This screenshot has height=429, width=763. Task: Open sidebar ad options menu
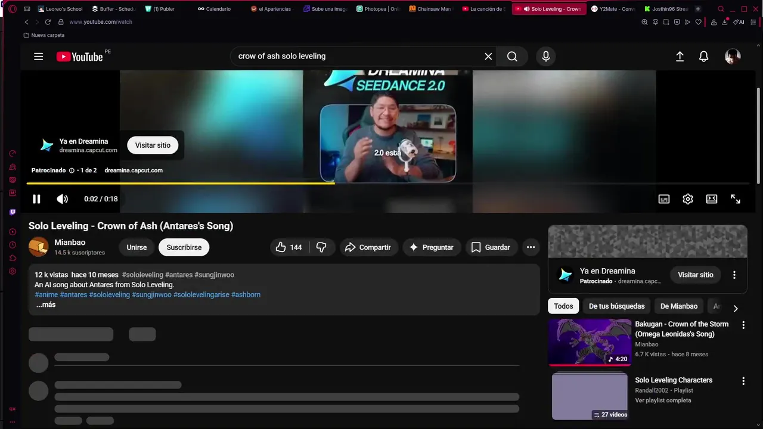734,275
